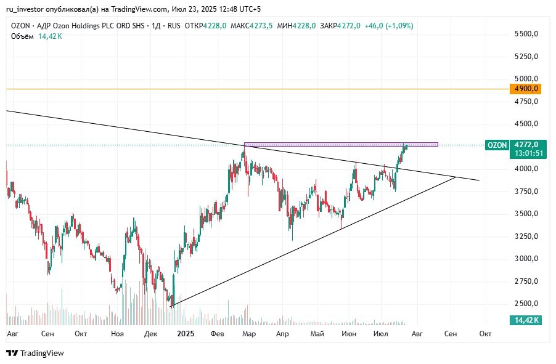Click the Объём volume indicator label

point(22,36)
